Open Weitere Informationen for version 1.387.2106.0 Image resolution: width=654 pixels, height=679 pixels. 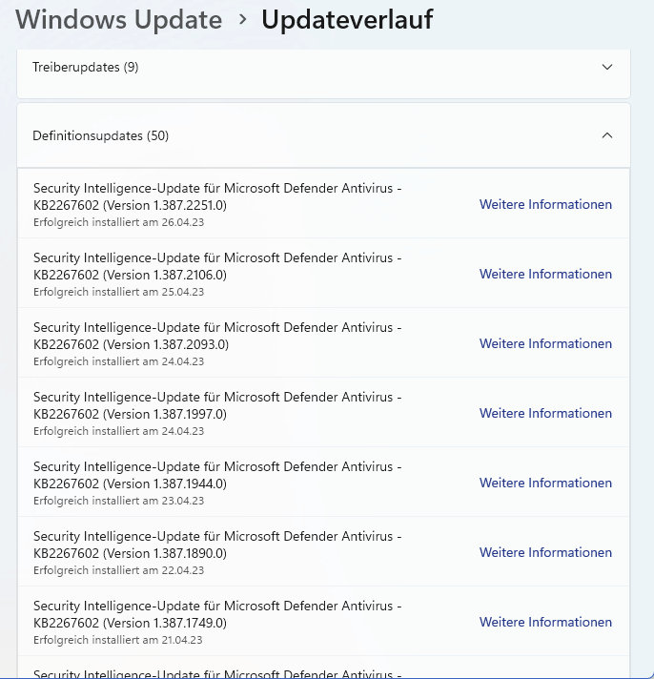tap(545, 274)
